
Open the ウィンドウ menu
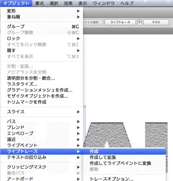pyautogui.click(x=103, y=3)
